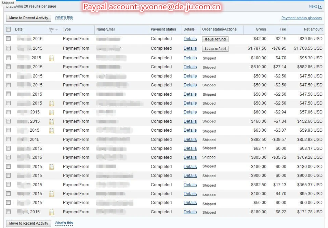Click the Name/Email column header

coord(106,29)
